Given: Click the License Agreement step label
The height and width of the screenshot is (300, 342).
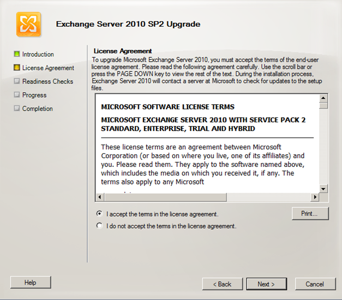Looking at the screenshot, I should [x=48, y=68].
